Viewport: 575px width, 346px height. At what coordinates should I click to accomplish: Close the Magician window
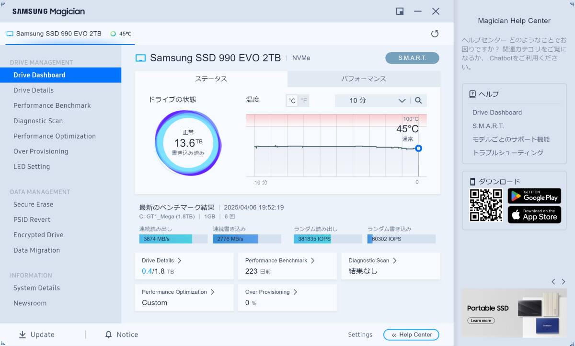coord(436,12)
